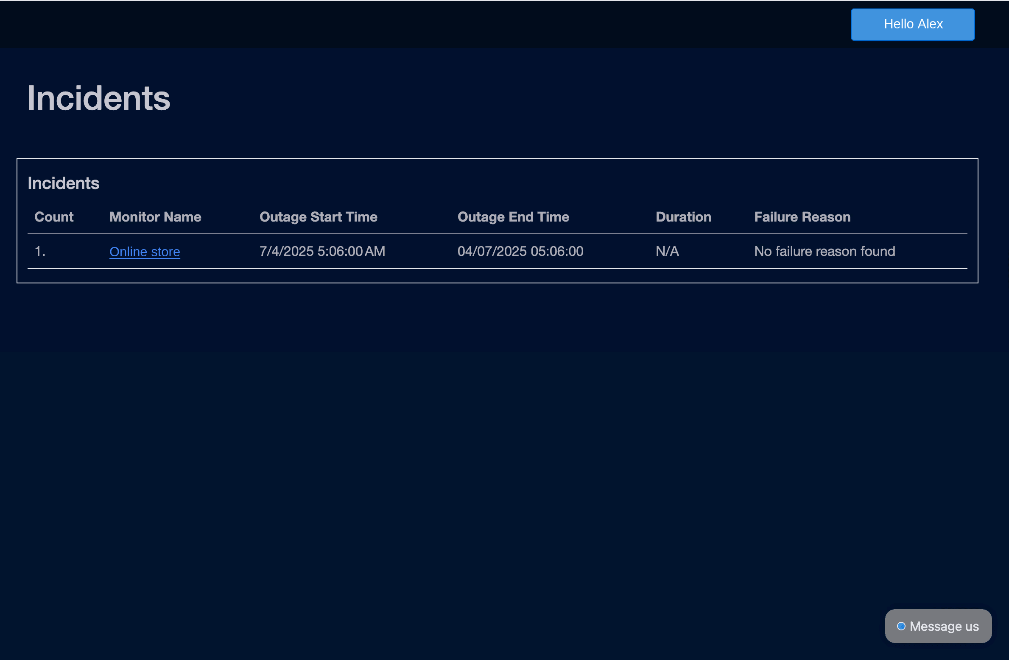This screenshot has width=1009, height=660.
Task: Open the Message us chat widget
Action: [938, 626]
